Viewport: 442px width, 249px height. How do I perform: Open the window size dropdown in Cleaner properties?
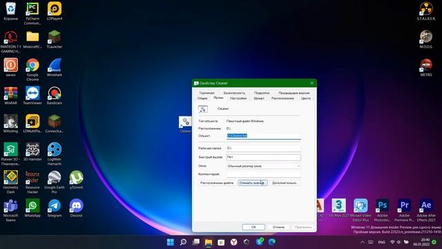[x=264, y=166]
